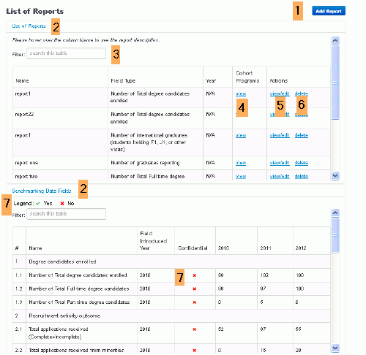Select the 'report one' name cell

(x=60, y=163)
